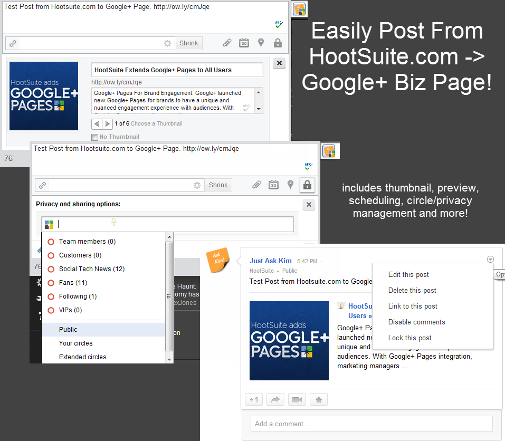Click the link URL field in link-preview composer
505x441 pixels.
point(90,43)
